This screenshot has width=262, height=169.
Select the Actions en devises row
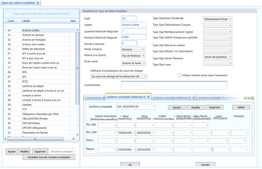pyautogui.click(x=40, y=35)
